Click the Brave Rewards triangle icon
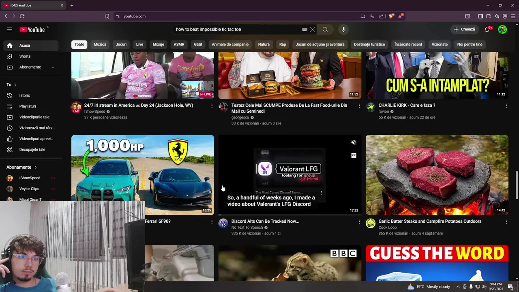This screenshot has width=519, height=292. 401,16
